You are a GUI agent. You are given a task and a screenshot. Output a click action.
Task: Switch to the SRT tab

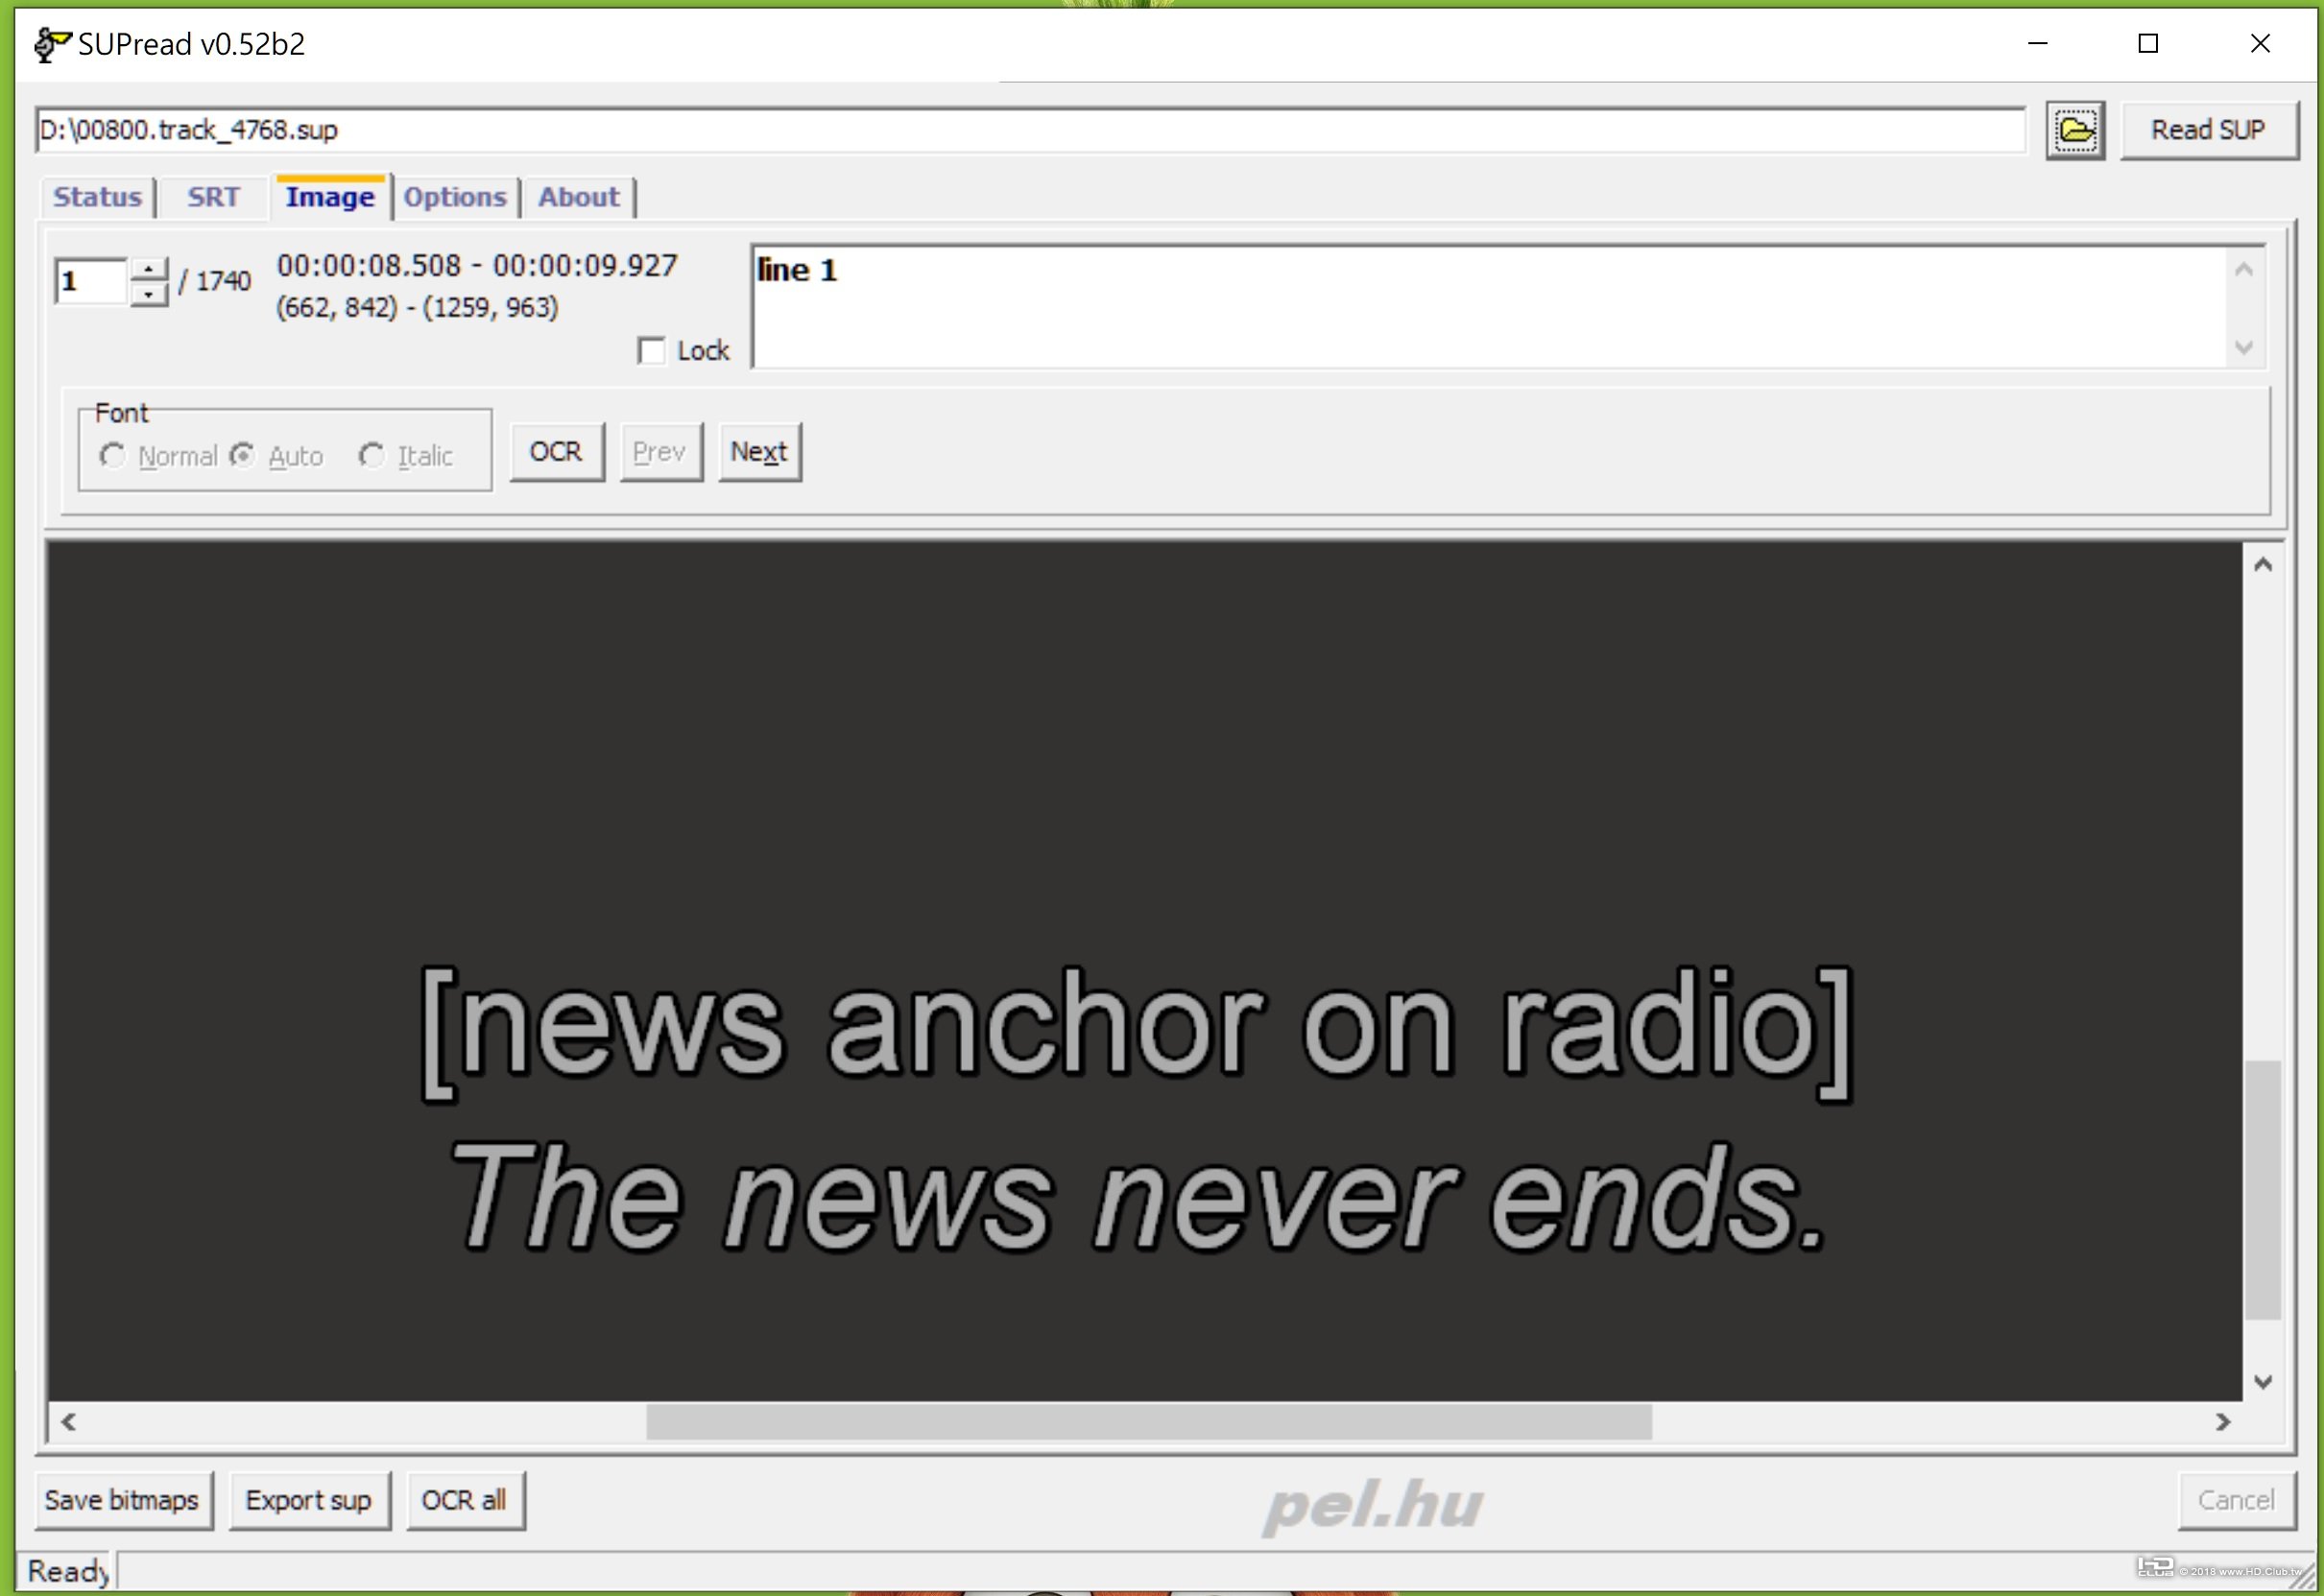[x=213, y=197]
